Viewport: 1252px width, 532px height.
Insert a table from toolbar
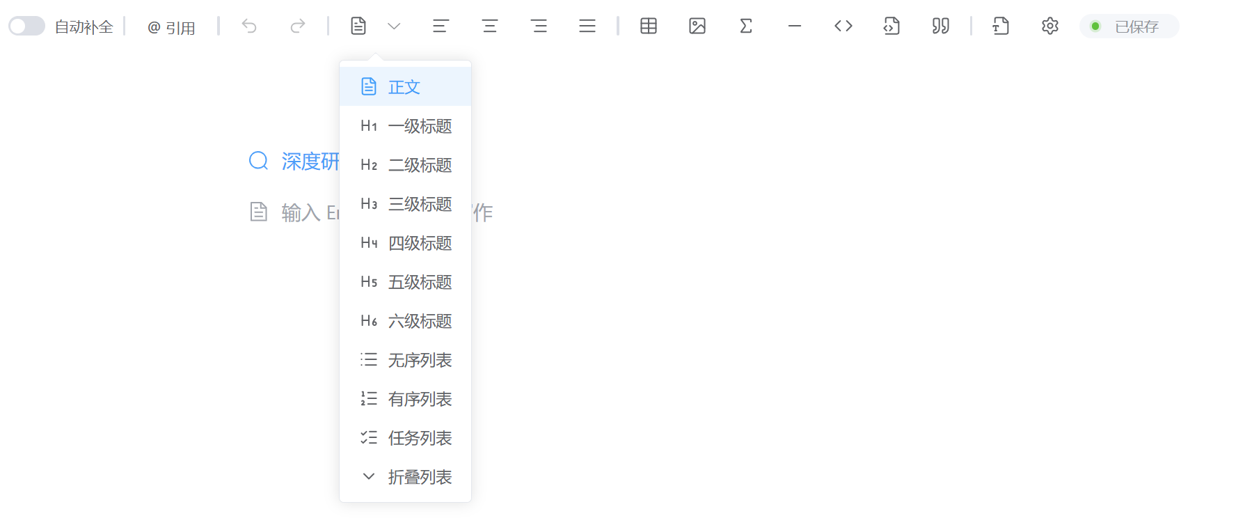[649, 26]
